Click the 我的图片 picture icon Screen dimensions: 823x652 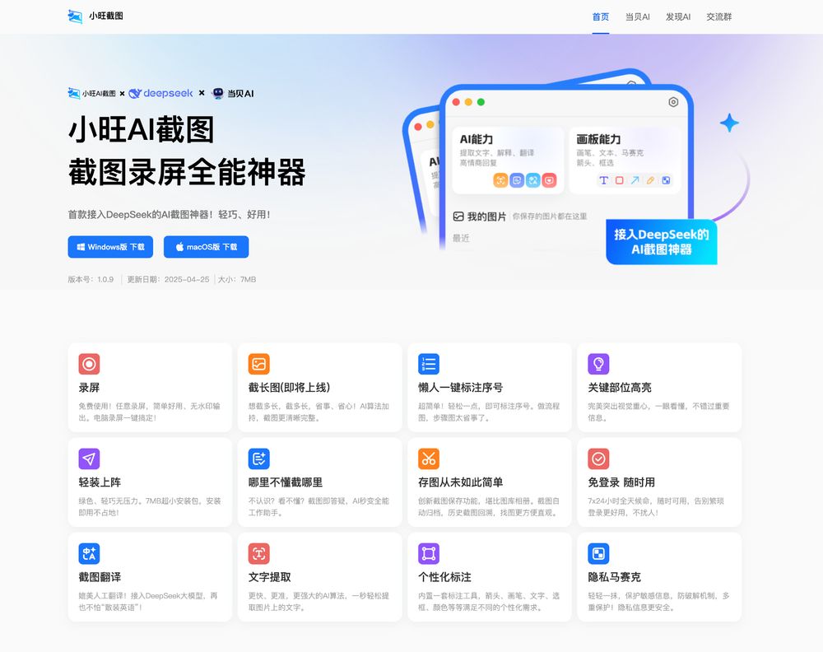pos(458,217)
